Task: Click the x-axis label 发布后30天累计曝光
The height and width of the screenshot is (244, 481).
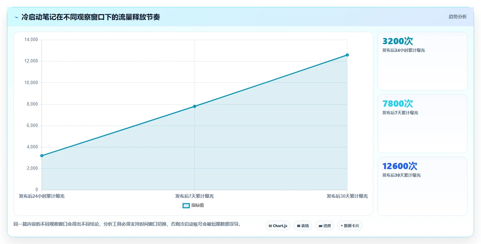Action: click(347, 196)
